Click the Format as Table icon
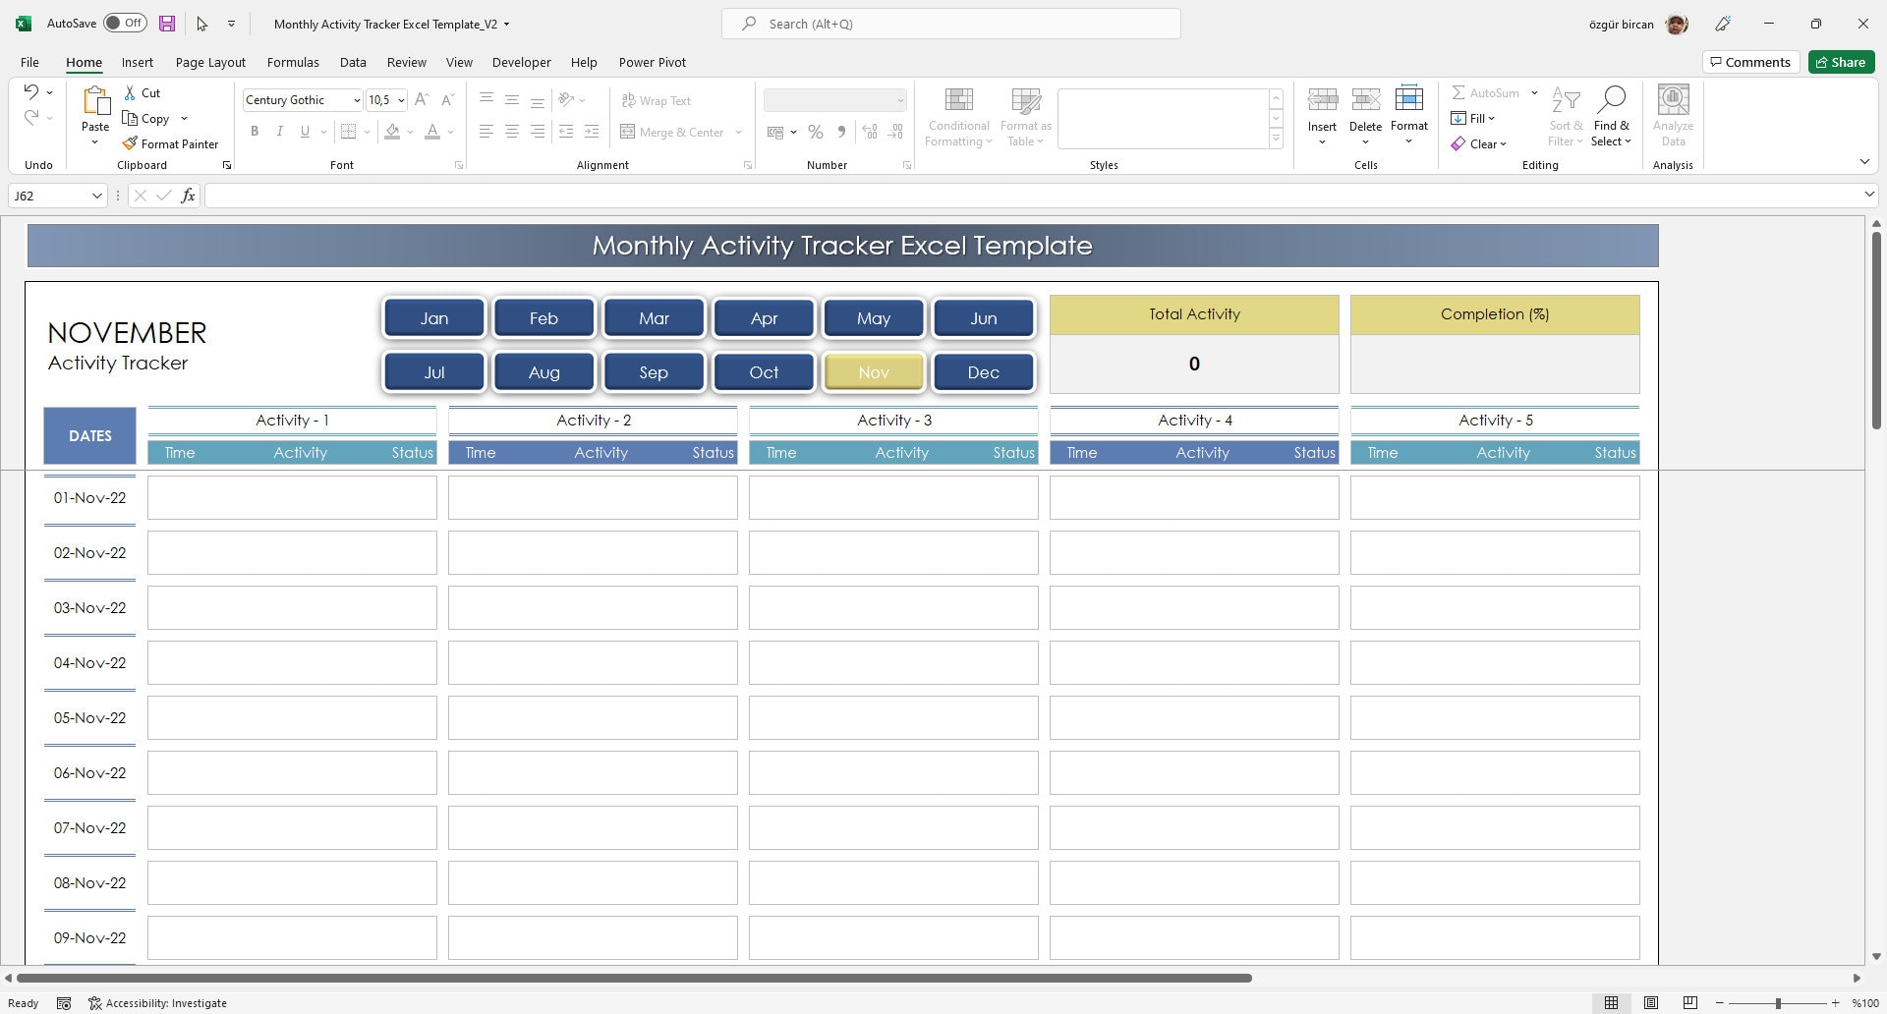The width and height of the screenshot is (1887, 1014). point(1025,116)
